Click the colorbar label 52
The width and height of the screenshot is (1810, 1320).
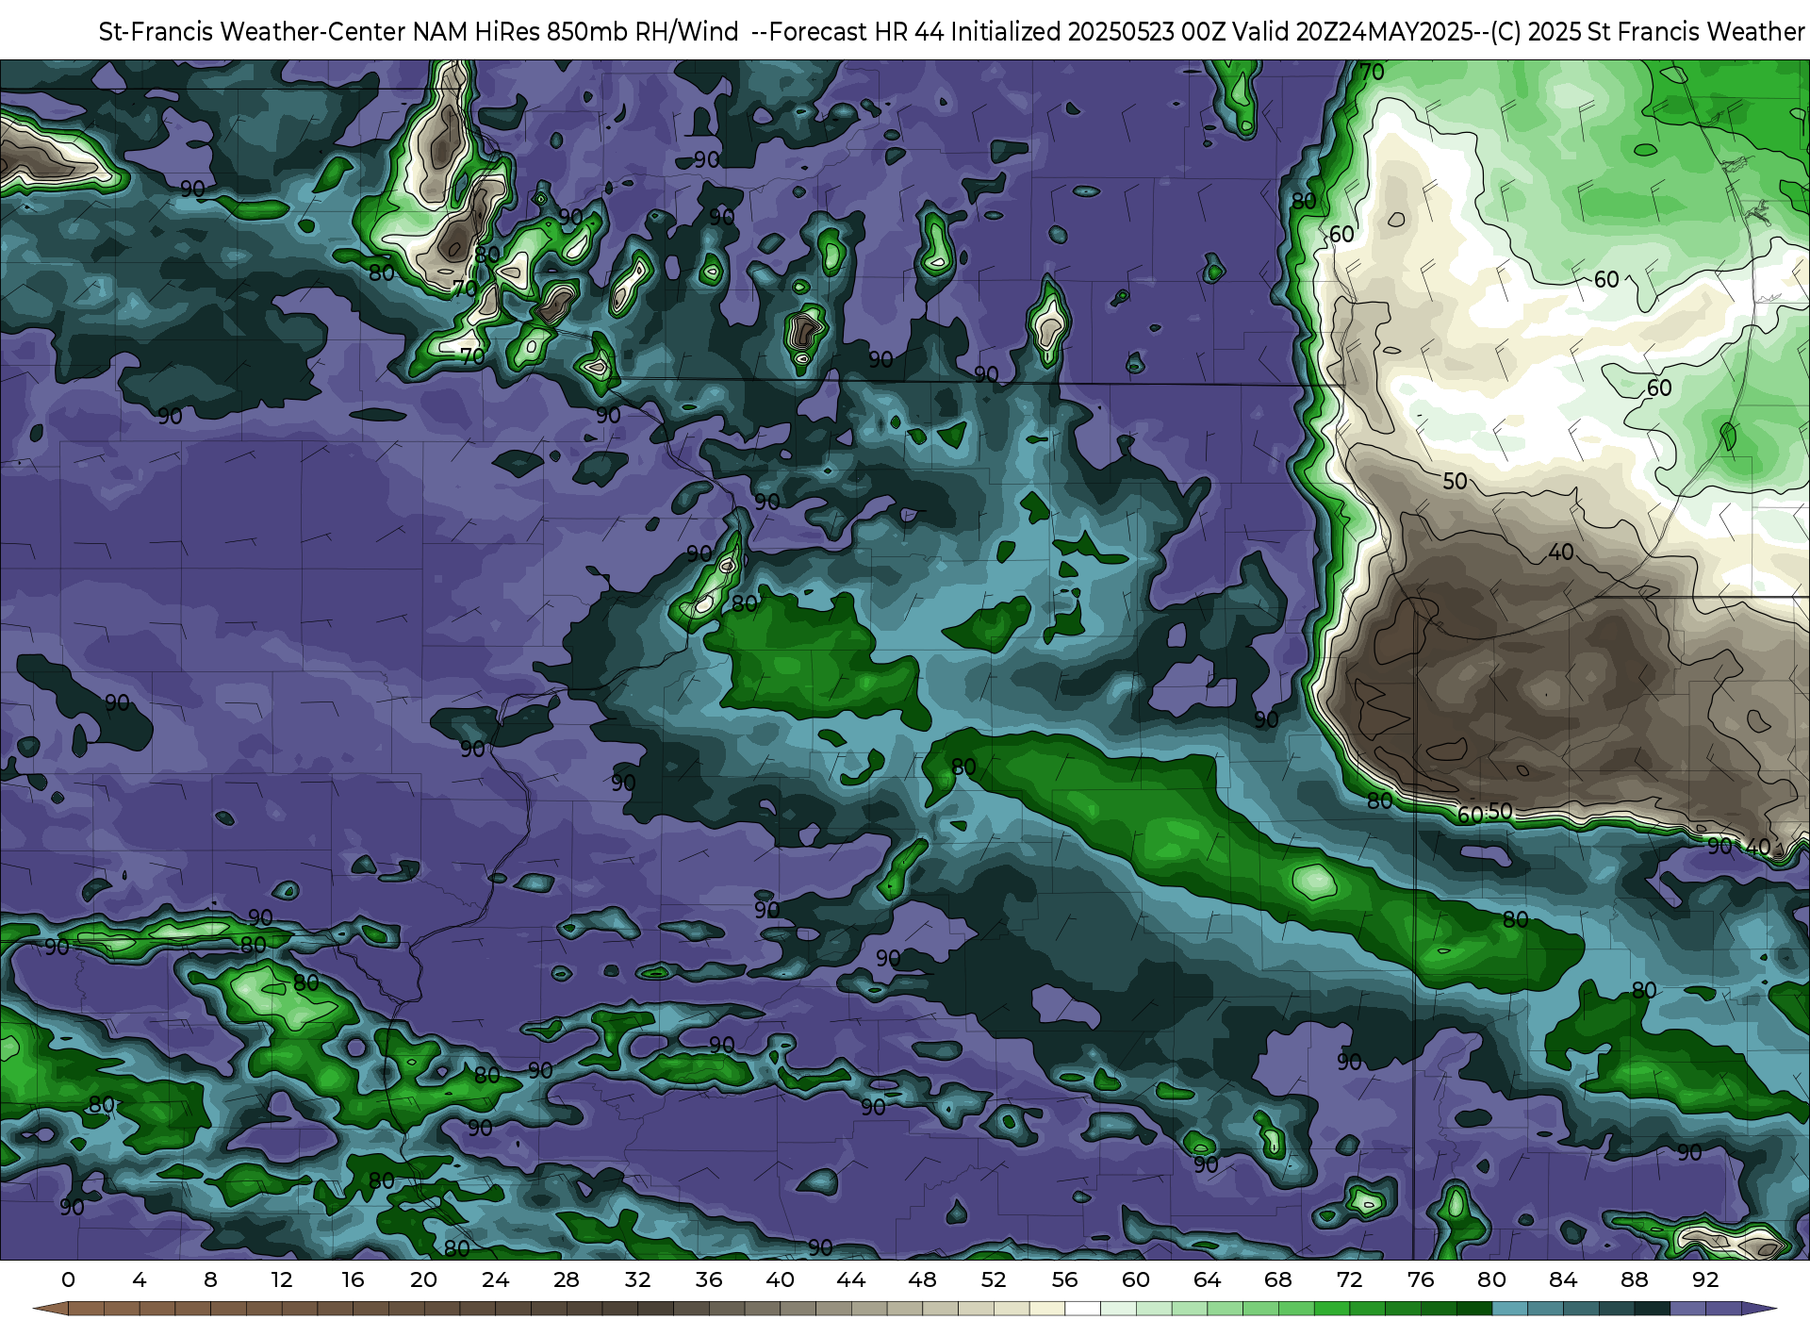[x=994, y=1279]
